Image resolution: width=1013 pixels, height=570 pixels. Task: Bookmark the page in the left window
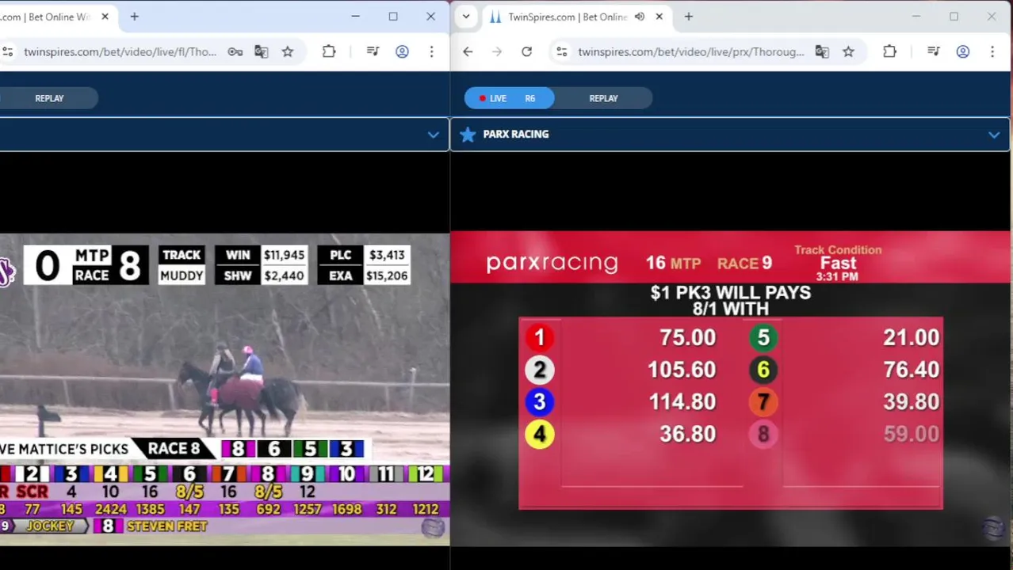point(288,51)
